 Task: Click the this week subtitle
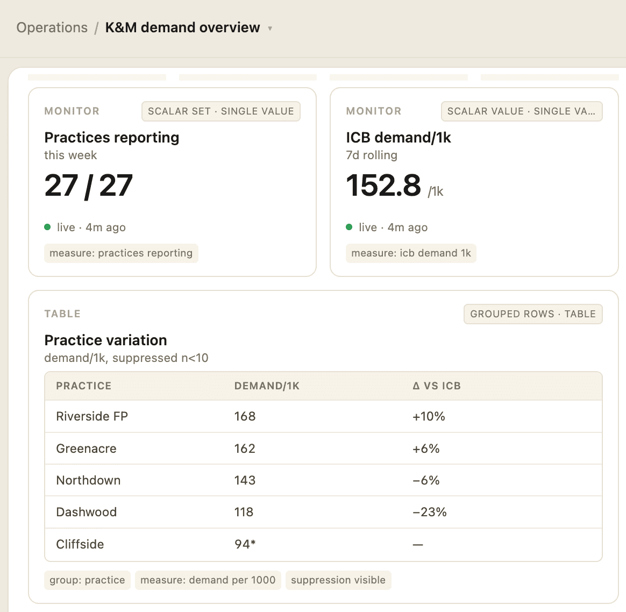[70, 155]
